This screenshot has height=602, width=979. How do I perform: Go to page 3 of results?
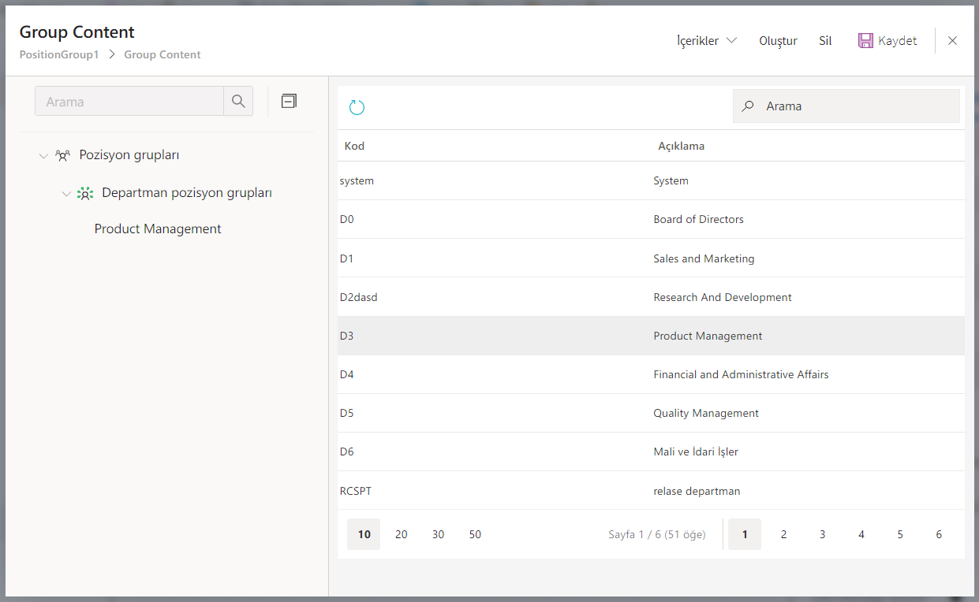tap(822, 534)
